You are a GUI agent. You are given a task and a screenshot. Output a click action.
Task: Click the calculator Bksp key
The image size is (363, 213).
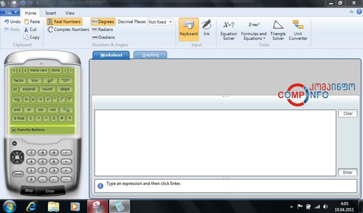(29, 190)
